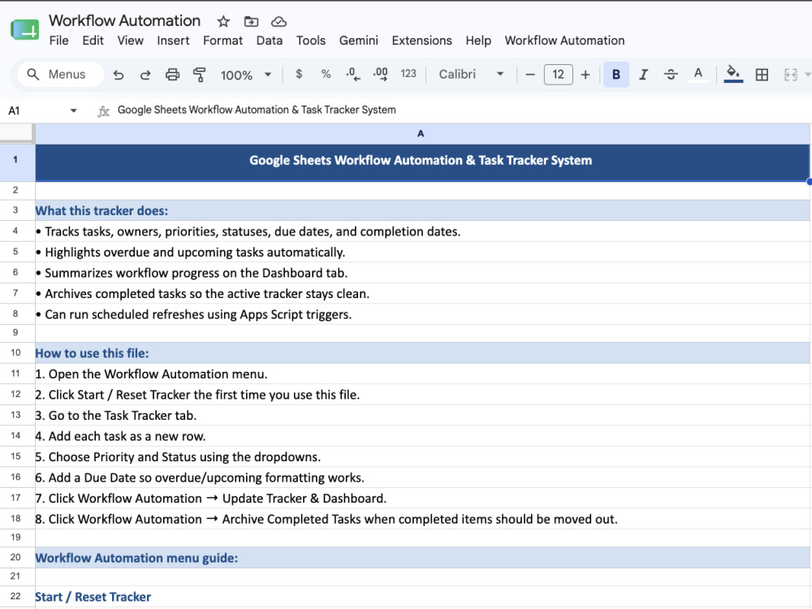This screenshot has width=812, height=609.
Task: Click the 'How to use this file:' cell
Action: coord(422,353)
